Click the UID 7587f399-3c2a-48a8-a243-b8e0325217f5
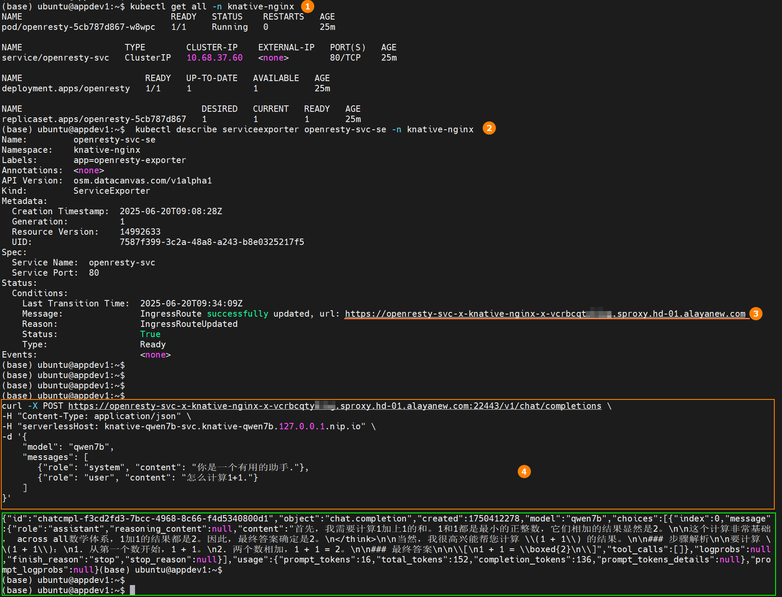782x597 pixels. (x=212, y=242)
